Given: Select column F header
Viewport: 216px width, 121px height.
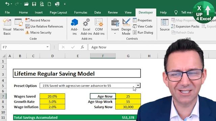Looking at the screenshot, I should (103, 56).
